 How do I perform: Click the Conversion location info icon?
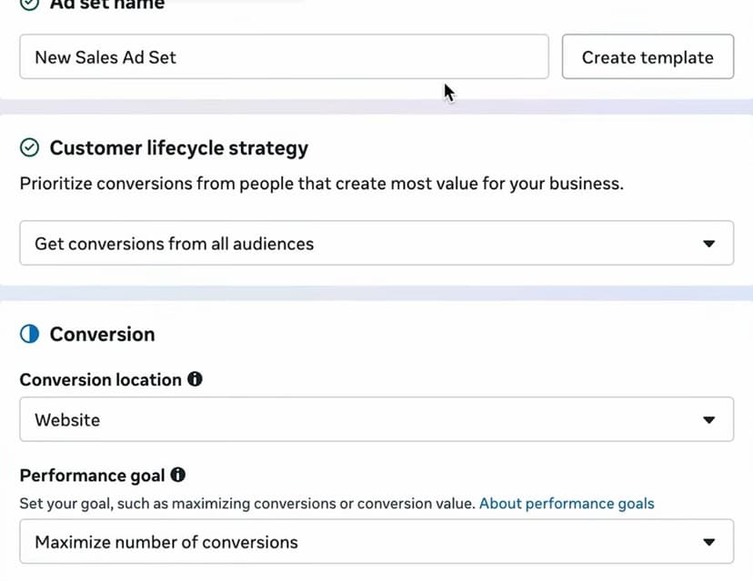coord(195,379)
